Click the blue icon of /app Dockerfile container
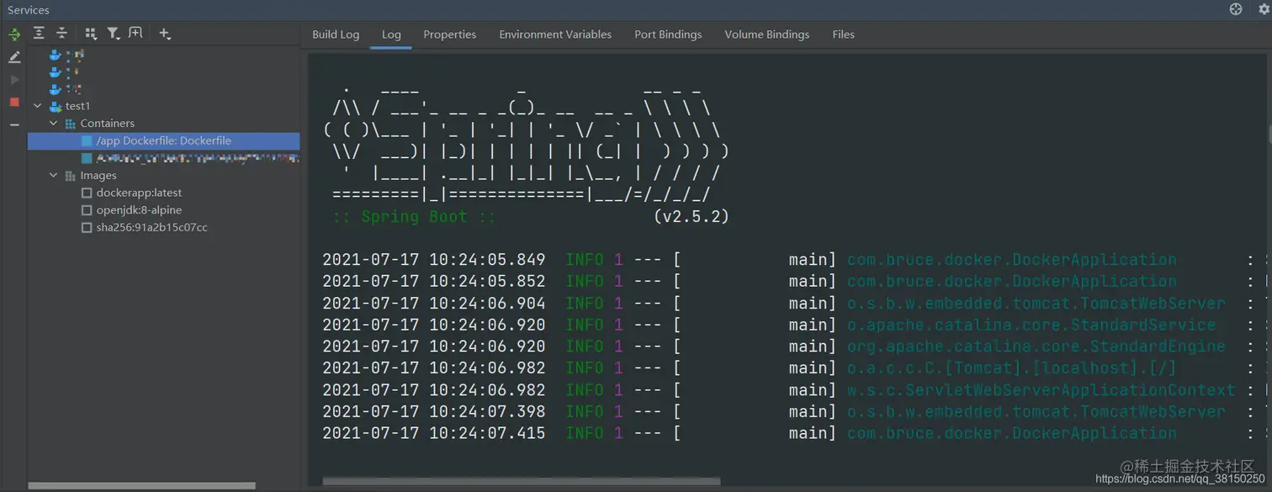 [87, 141]
